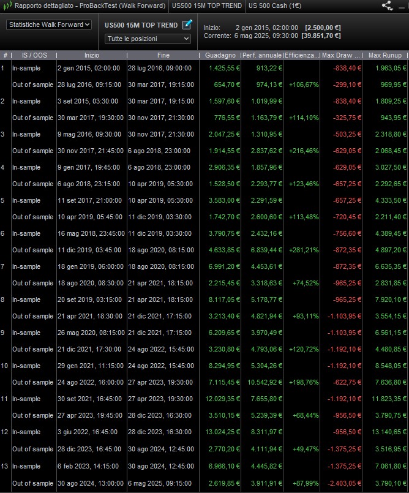Screen dimensions: 409x493
Task: Expand the Tutte le posizioni dropdown
Action: [x=148, y=39]
